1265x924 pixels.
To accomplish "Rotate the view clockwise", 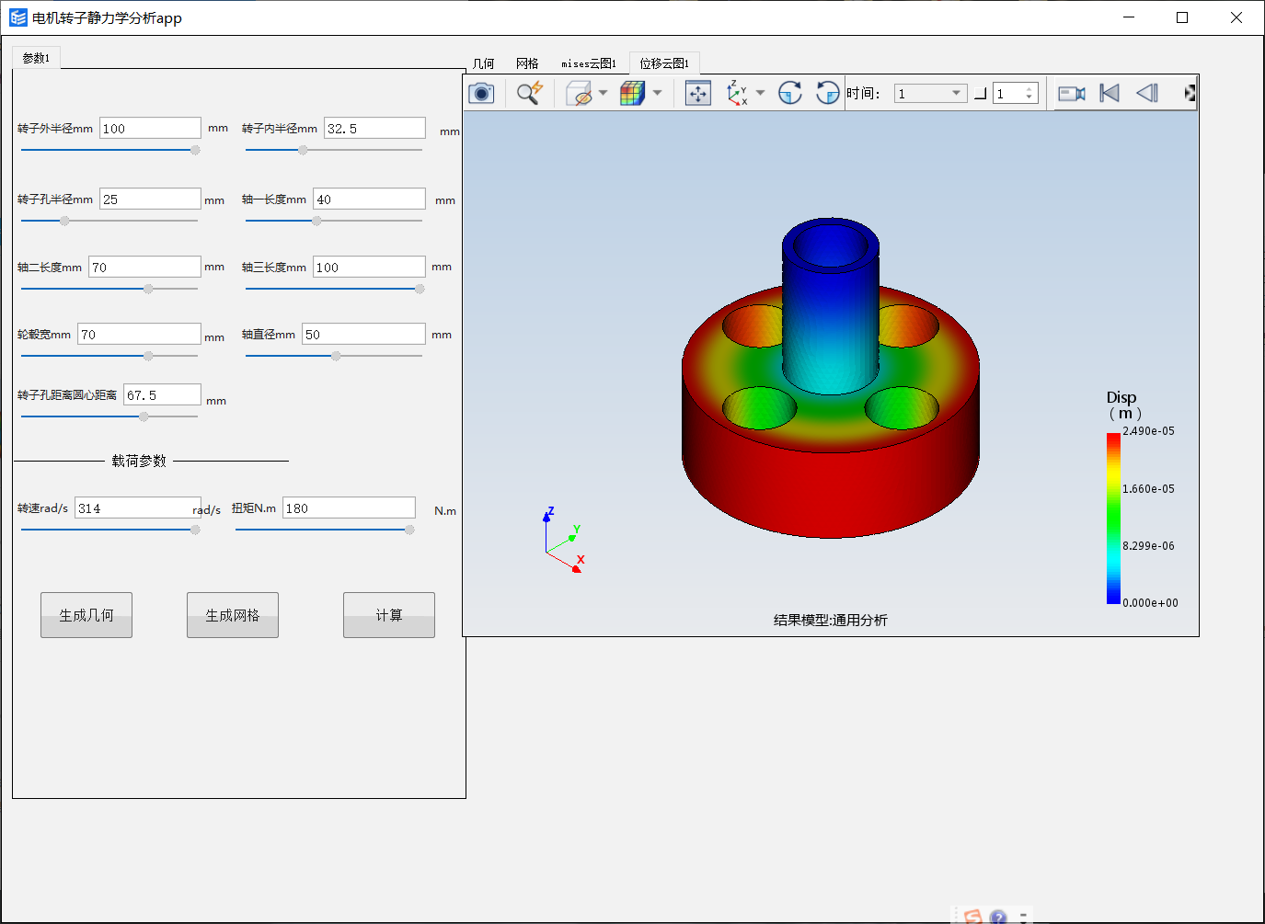I will point(790,93).
